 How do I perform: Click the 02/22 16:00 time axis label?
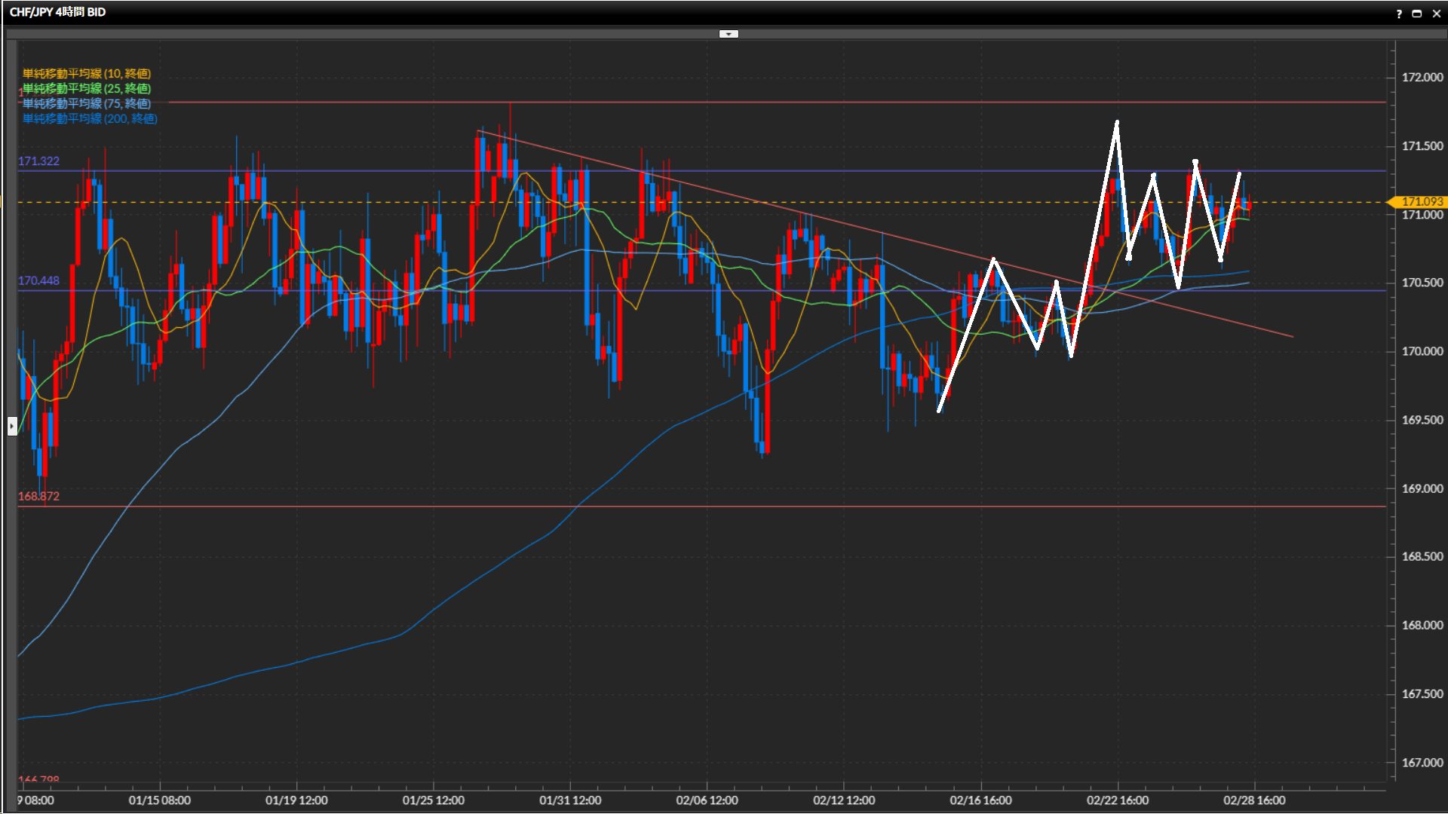pos(1117,800)
